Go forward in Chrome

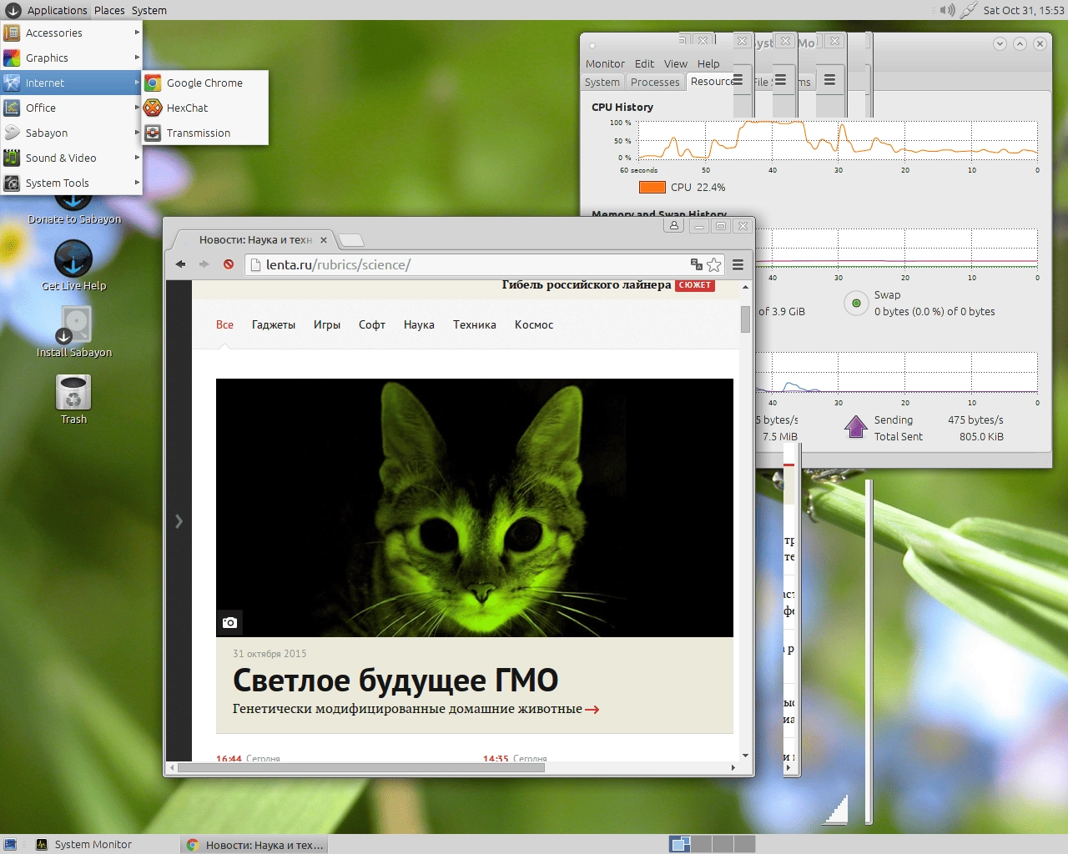click(x=204, y=264)
